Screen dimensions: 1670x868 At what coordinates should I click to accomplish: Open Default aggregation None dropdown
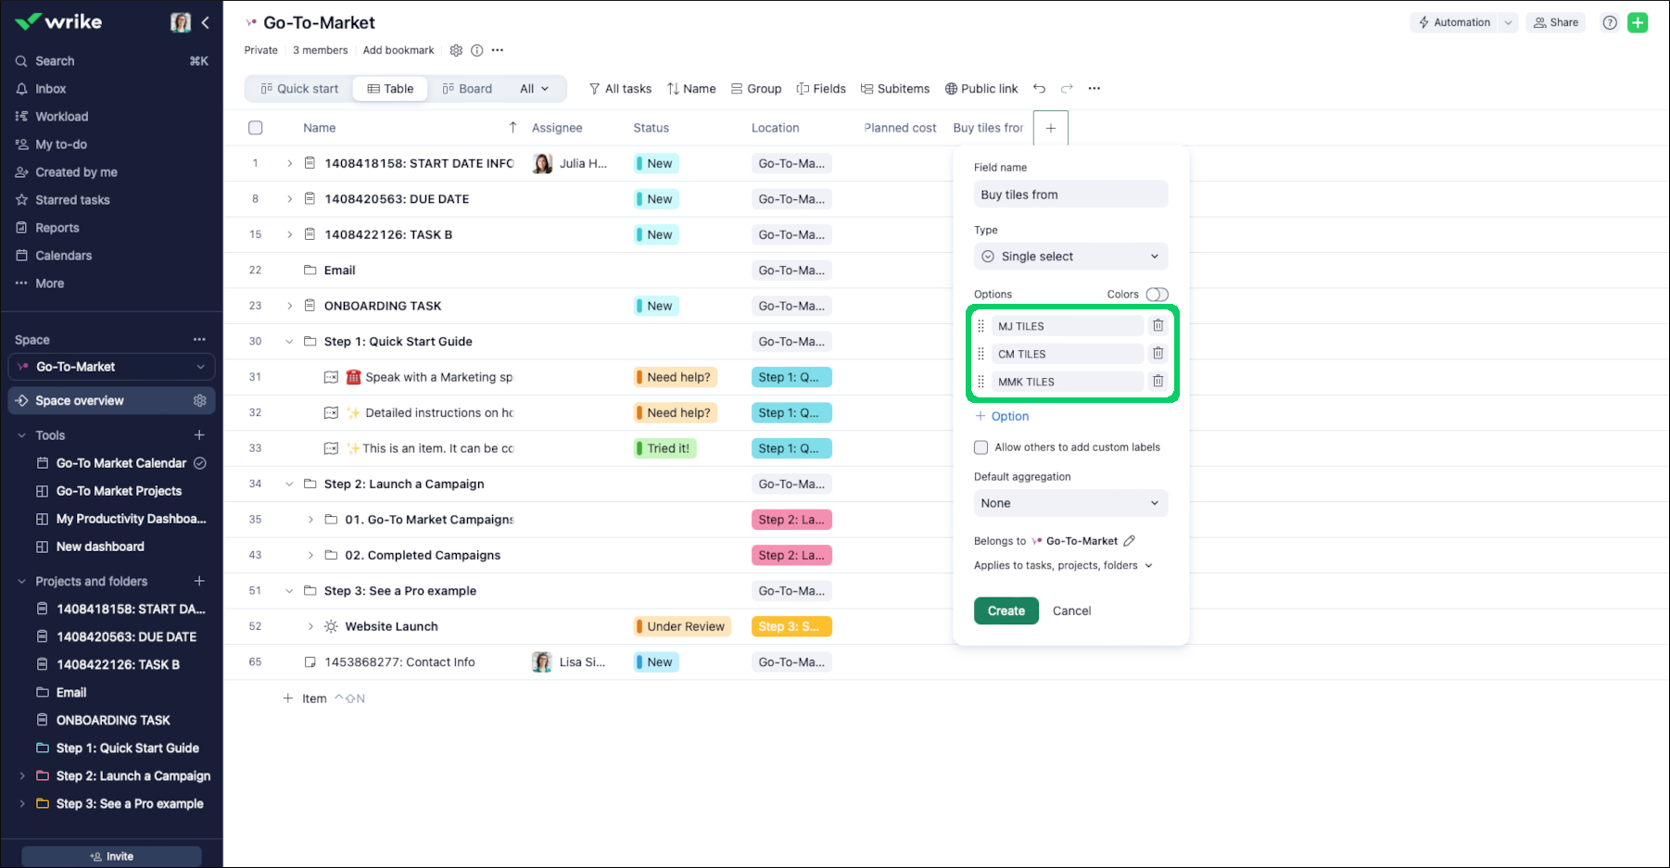[x=1070, y=503]
